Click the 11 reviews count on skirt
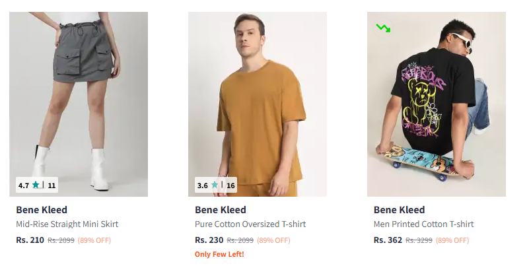Screen dimensions: 529x268 click(x=52, y=185)
